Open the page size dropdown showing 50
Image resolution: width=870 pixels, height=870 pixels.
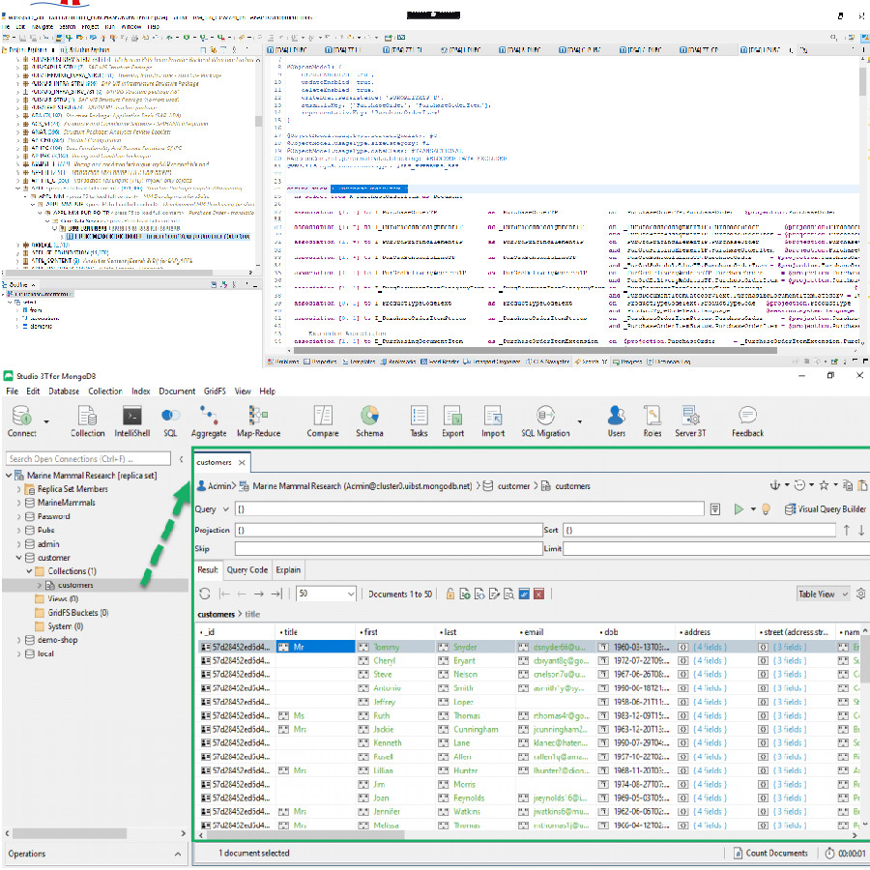(x=324, y=594)
